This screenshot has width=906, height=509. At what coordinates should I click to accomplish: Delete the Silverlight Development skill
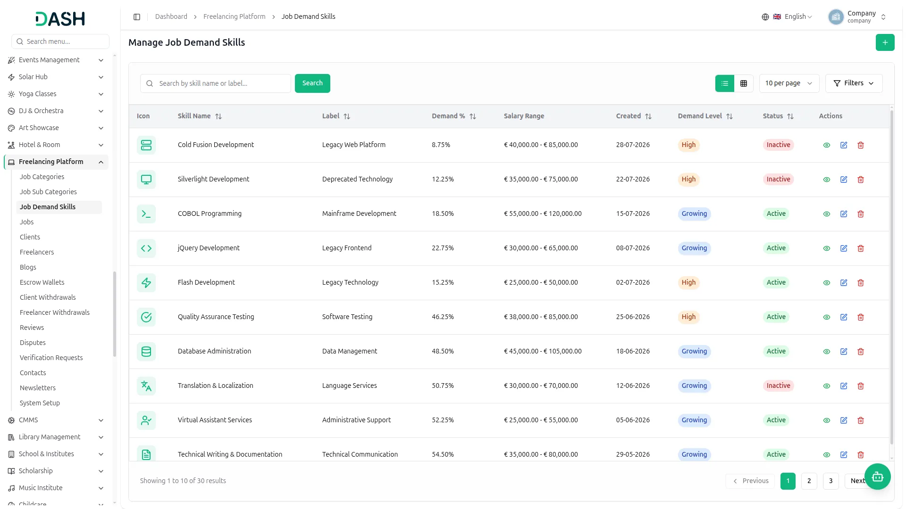point(861,180)
